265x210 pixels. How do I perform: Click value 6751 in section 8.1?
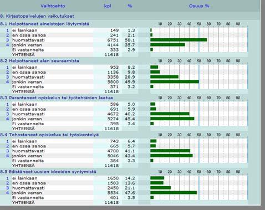[x=113, y=40]
